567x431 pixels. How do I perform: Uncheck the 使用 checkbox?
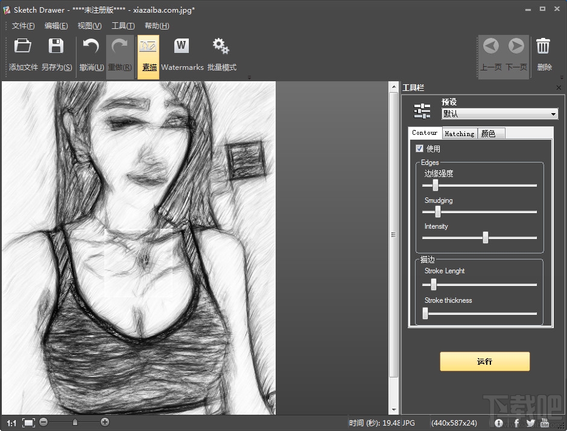[x=420, y=149]
